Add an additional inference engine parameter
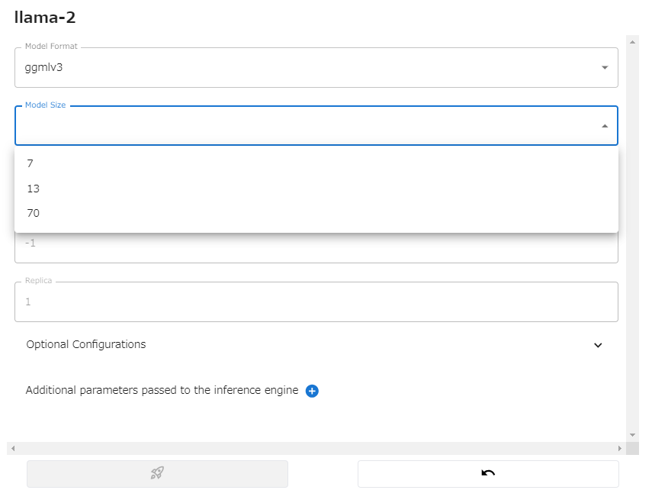Image resolution: width=652 pixels, height=503 pixels. pos(312,391)
